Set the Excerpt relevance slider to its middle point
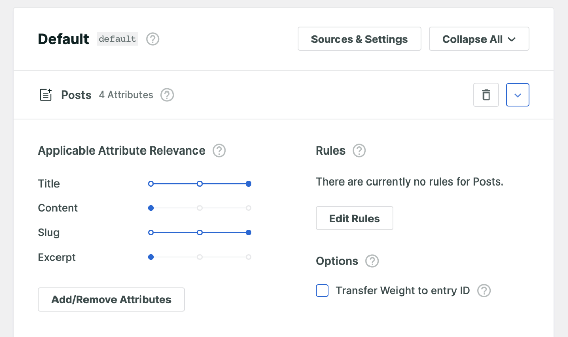Viewport: 568px width, 337px height. tap(200, 257)
